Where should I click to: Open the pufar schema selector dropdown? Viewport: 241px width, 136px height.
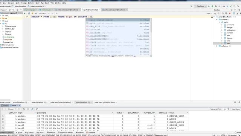tap(209, 14)
